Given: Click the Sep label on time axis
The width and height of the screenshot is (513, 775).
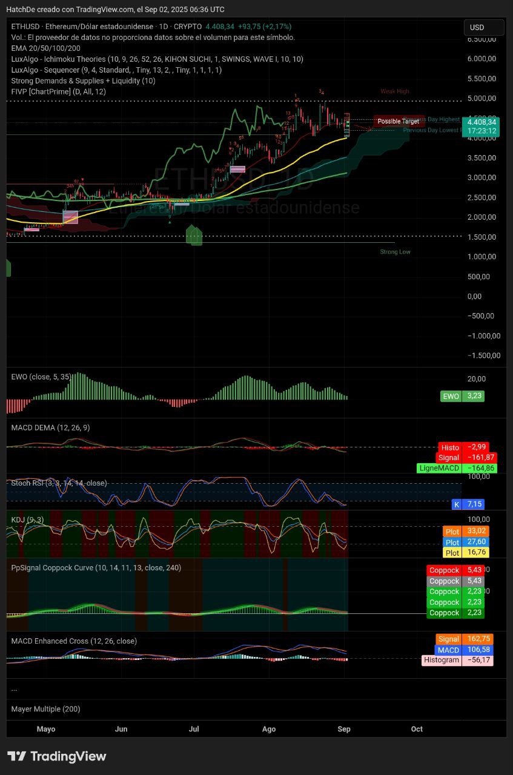Looking at the screenshot, I should (x=345, y=728).
